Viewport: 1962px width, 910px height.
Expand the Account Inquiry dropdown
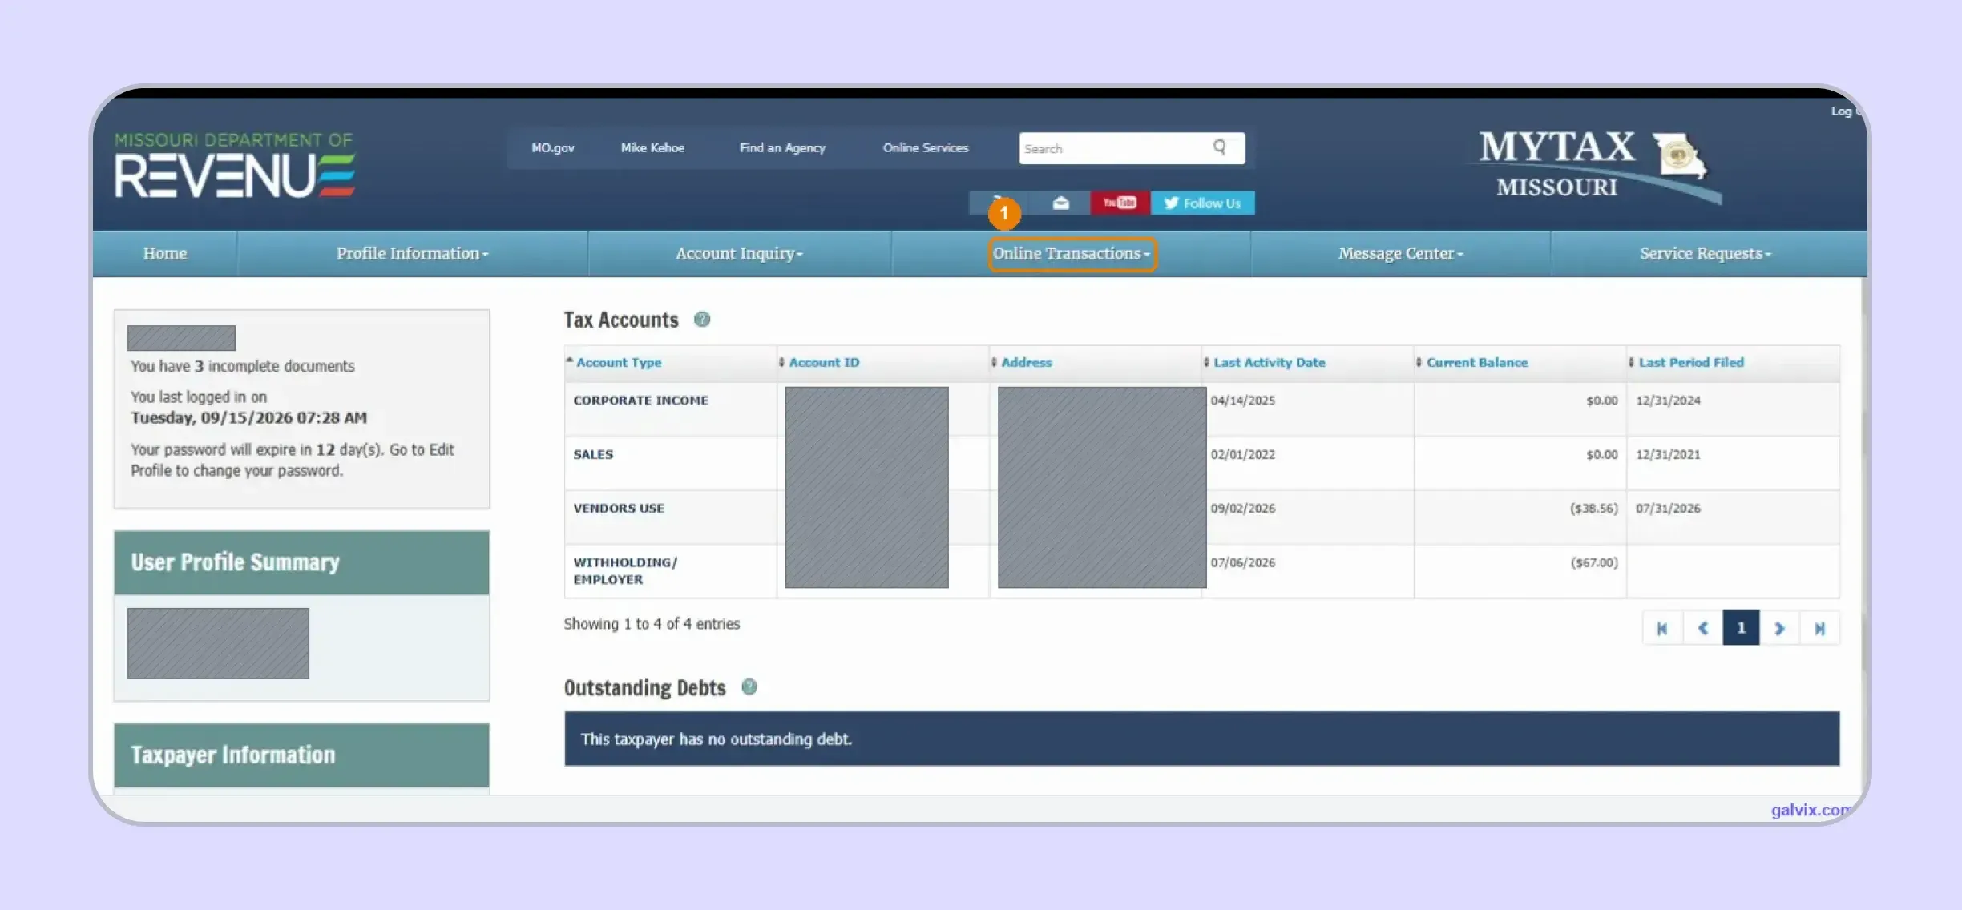click(x=739, y=254)
